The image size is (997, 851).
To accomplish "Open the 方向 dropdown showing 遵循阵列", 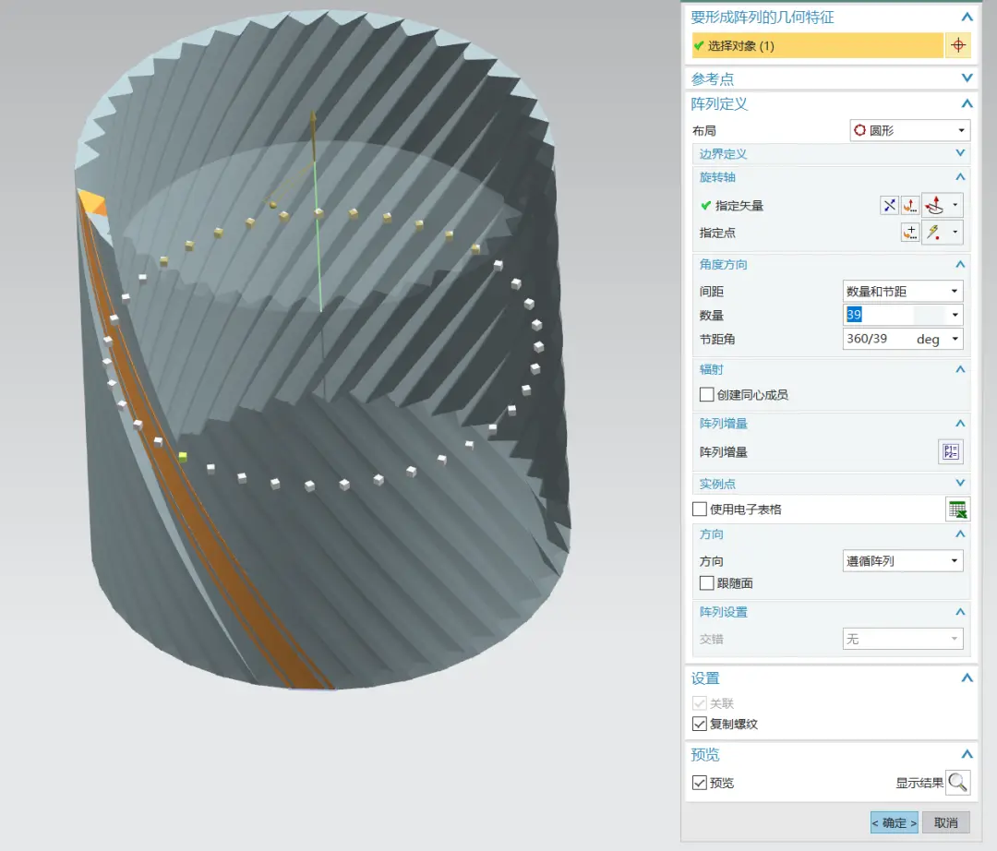I will [903, 560].
